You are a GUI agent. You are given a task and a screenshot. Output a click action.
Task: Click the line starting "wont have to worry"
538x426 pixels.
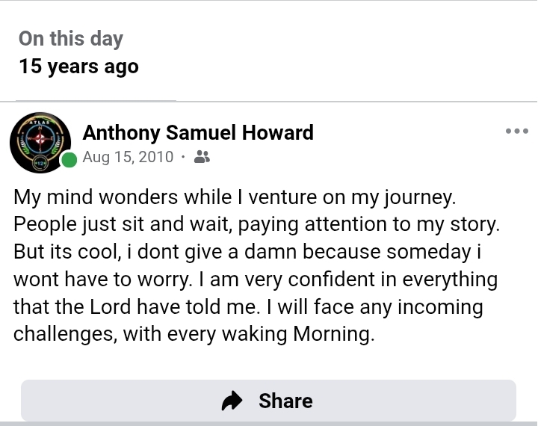pos(256,280)
